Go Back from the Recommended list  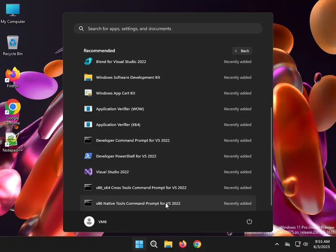click(242, 51)
